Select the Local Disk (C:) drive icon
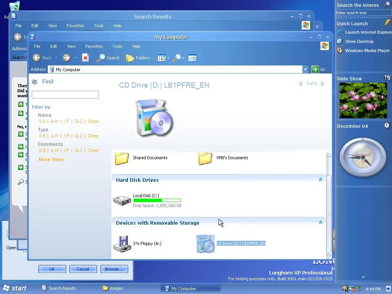Screen dimensions: 392x294 point(122,201)
